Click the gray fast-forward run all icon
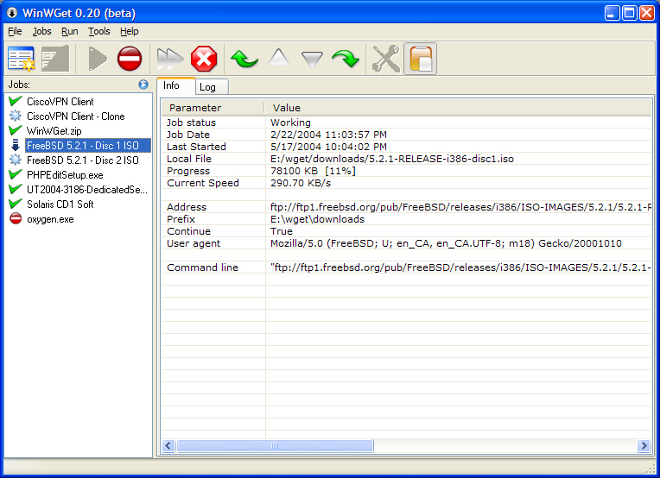The image size is (660, 478). pyautogui.click(x=169, y=59)
